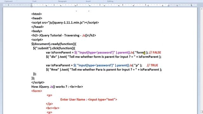Click the jquery-1.11.1.min.js script line
Screen dimensions: 203x114
tap(65, 22)
